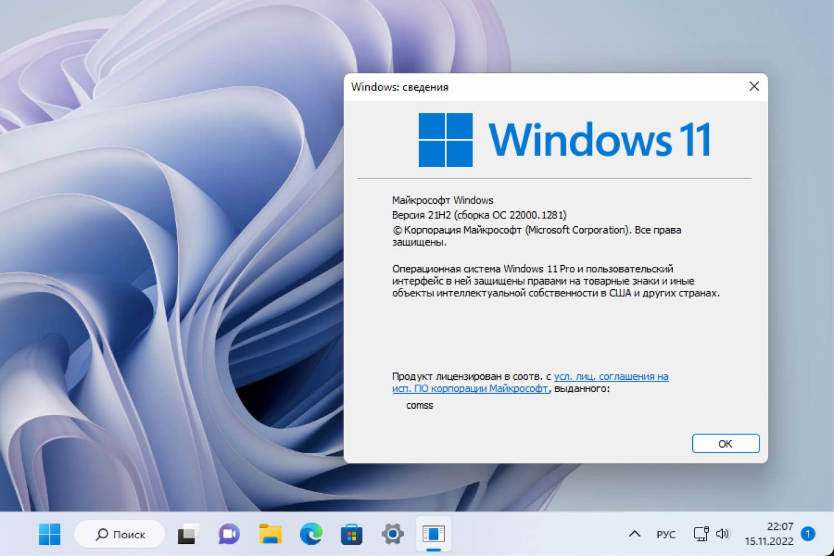Screen dimensions: 834x556
Task: Close the 'Windows: сведения' dialog
Action: [754, 86]
